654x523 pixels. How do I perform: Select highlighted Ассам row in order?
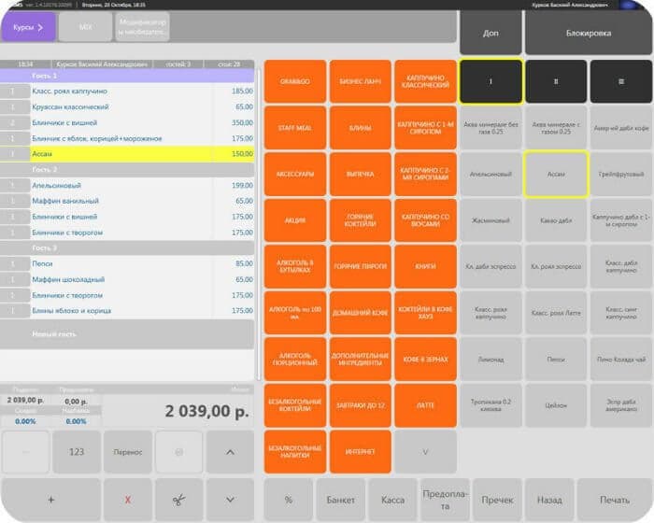127,154
